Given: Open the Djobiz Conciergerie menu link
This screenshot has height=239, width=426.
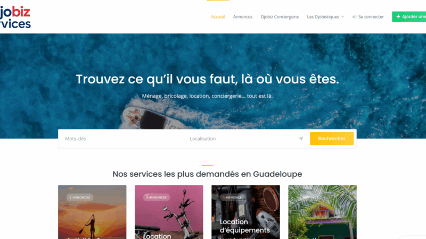Looking at the screenshot, I should pos(280,17).
